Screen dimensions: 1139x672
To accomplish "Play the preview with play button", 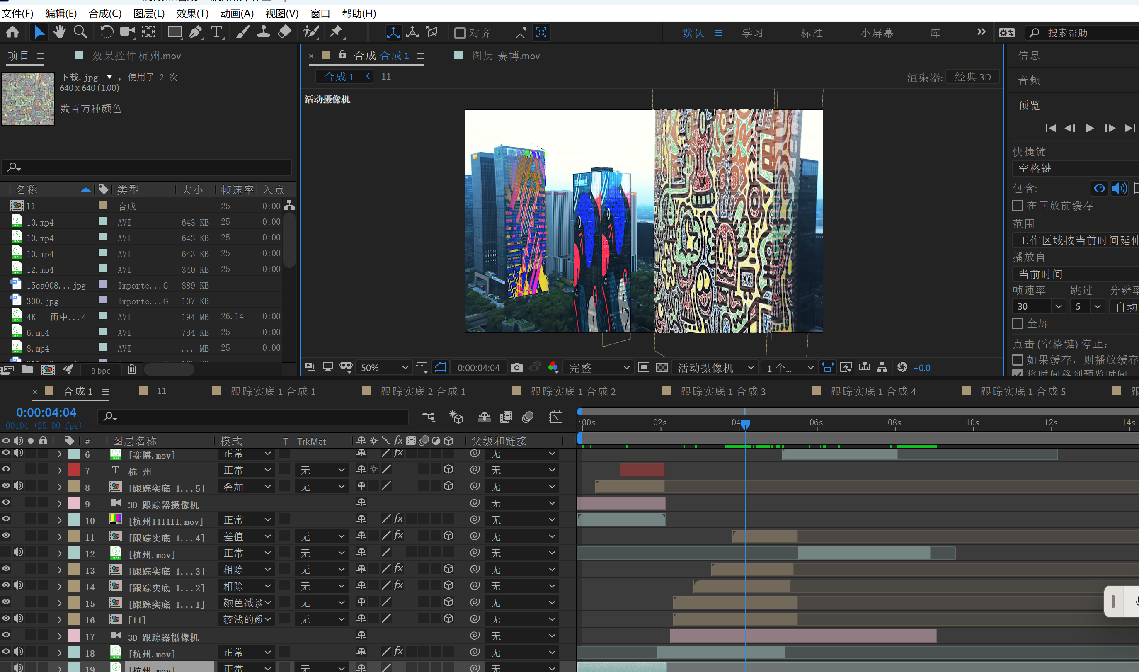I will click(x=1090, y=128).
